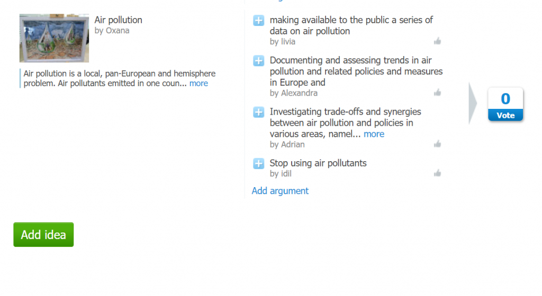Screen dimensions: 542x296
Task: Show more of Adrian's argument text
Action: click(x=374, y=134)
